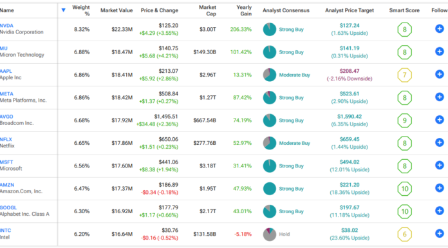The width and height of the screenshot is (448, 248).
Task: Sort by Analyst Consensus header
Action: tap(286, 10)
